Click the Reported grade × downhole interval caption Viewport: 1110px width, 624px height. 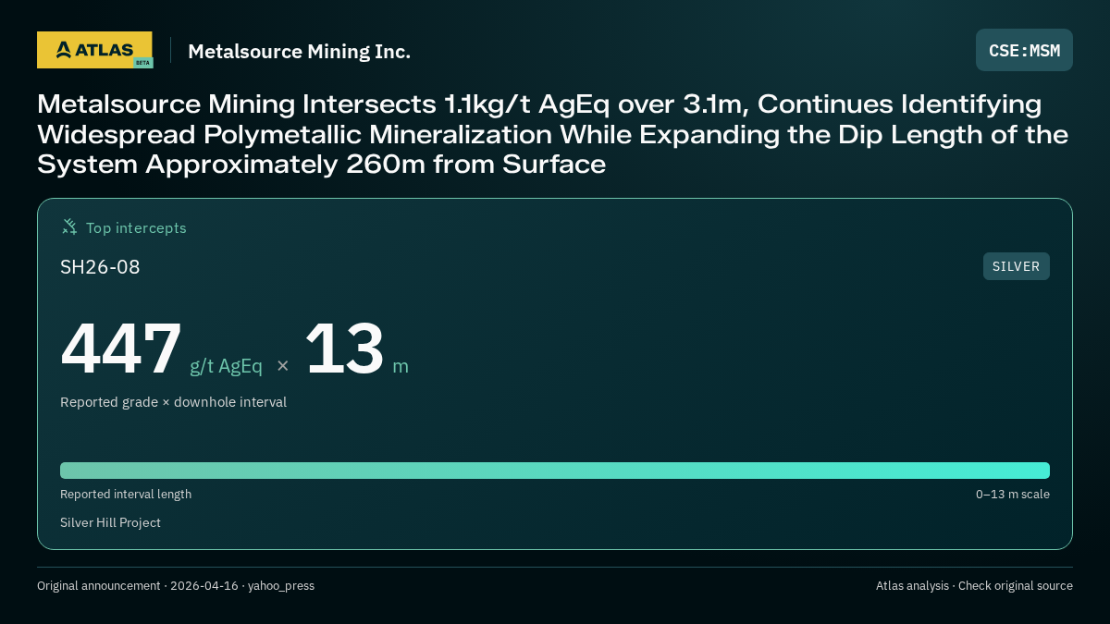pos(173,402)
